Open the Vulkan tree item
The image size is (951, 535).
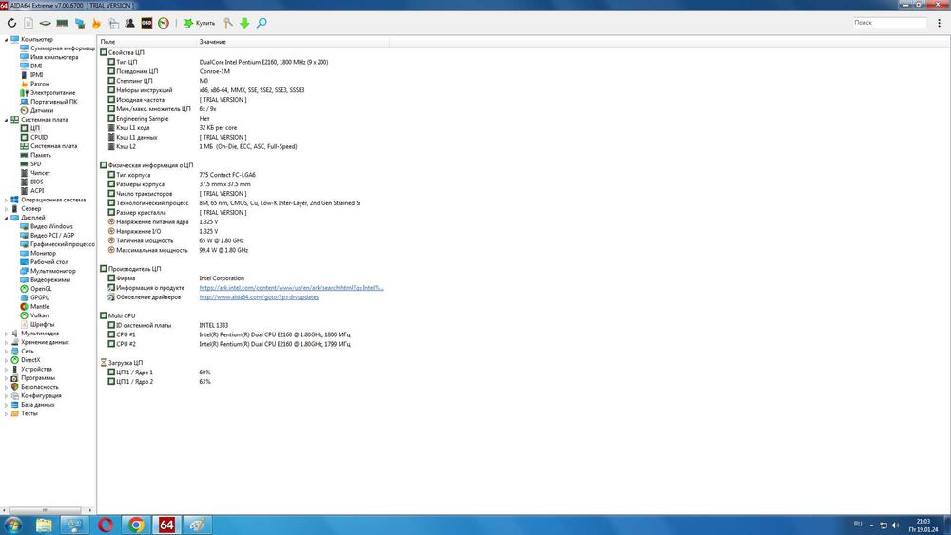(x=39, y=315)
